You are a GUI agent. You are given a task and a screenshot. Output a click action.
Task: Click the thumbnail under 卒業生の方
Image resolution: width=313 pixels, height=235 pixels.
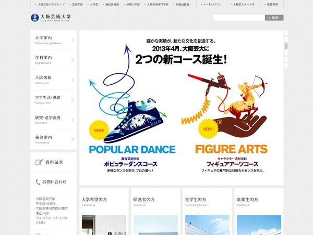tap(259, 225)
